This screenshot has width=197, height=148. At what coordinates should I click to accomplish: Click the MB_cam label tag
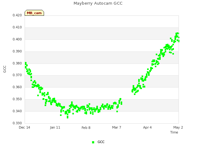click(x=34, y=13)
